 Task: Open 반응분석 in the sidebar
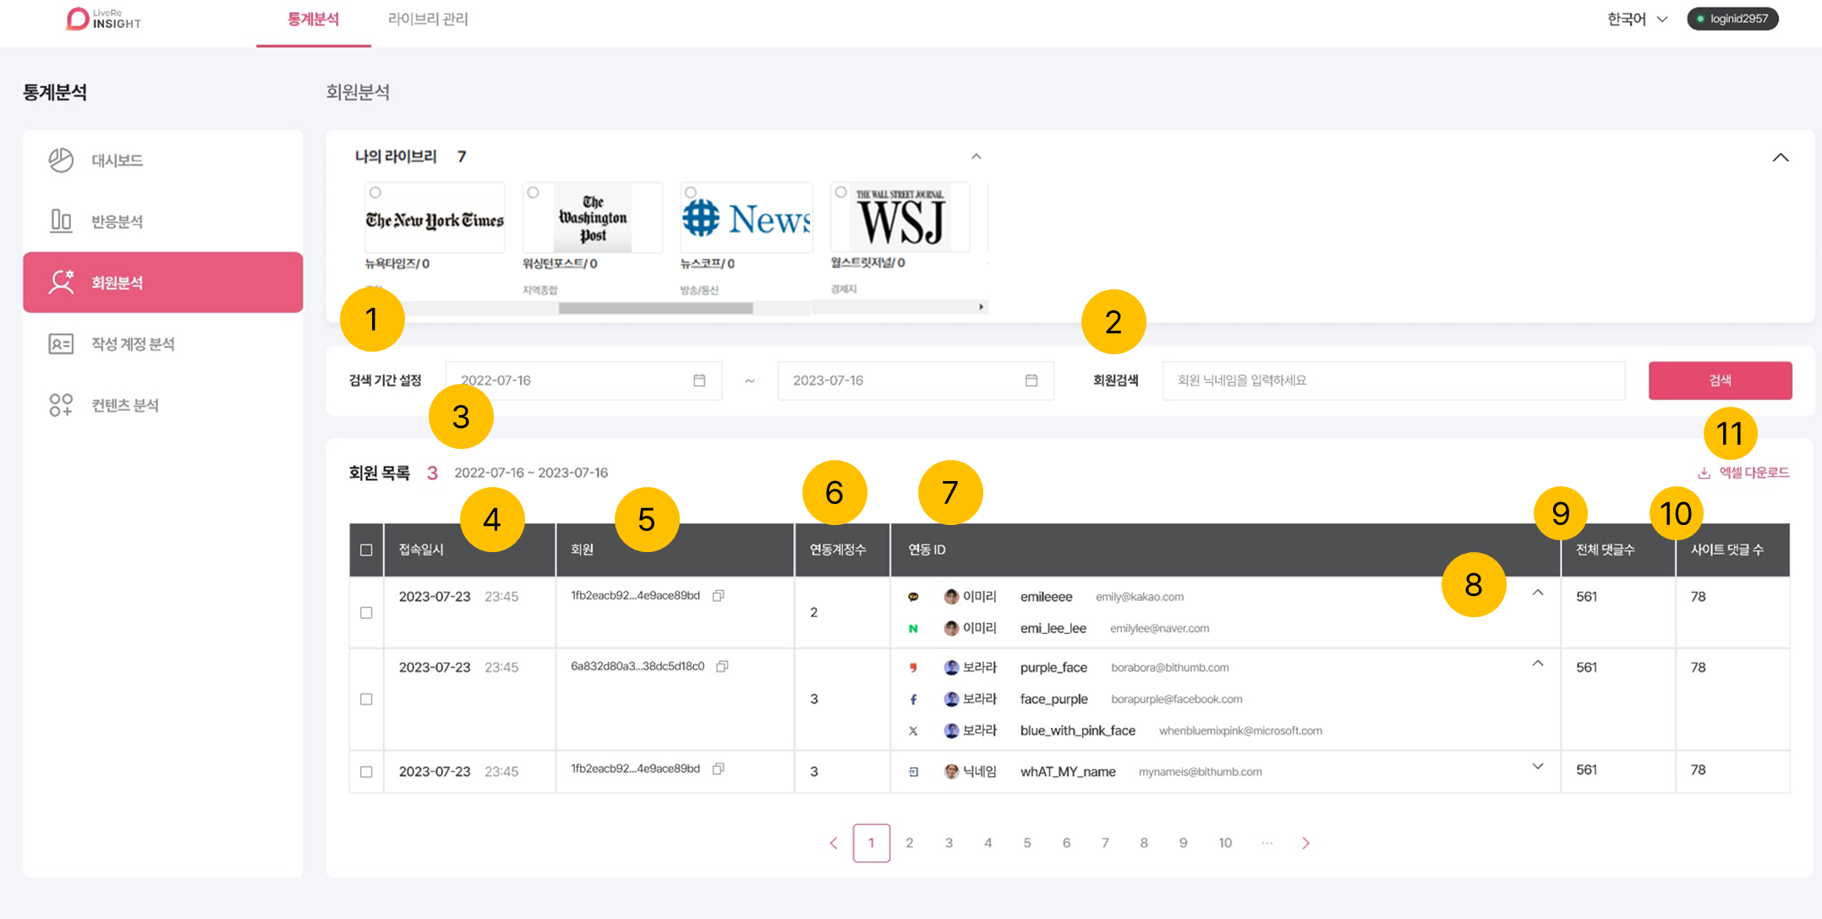coord(117,222)
